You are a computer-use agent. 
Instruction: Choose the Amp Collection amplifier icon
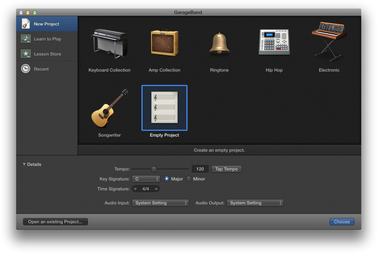164,43
